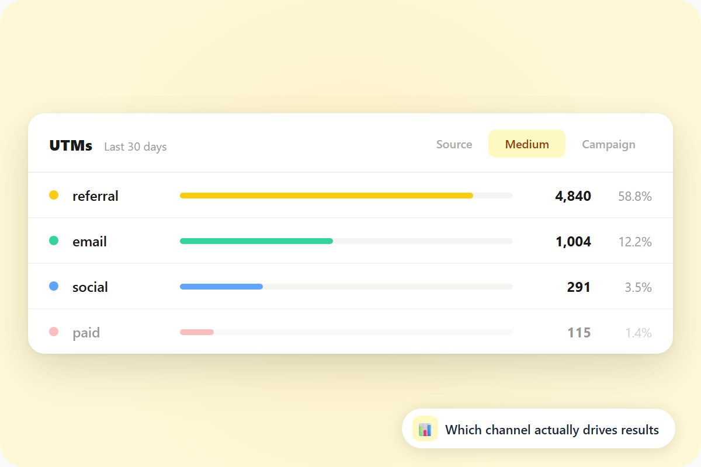Click the 3.5% social share
Viewport: 701px width, 467px height.
(x=638, y=288)
